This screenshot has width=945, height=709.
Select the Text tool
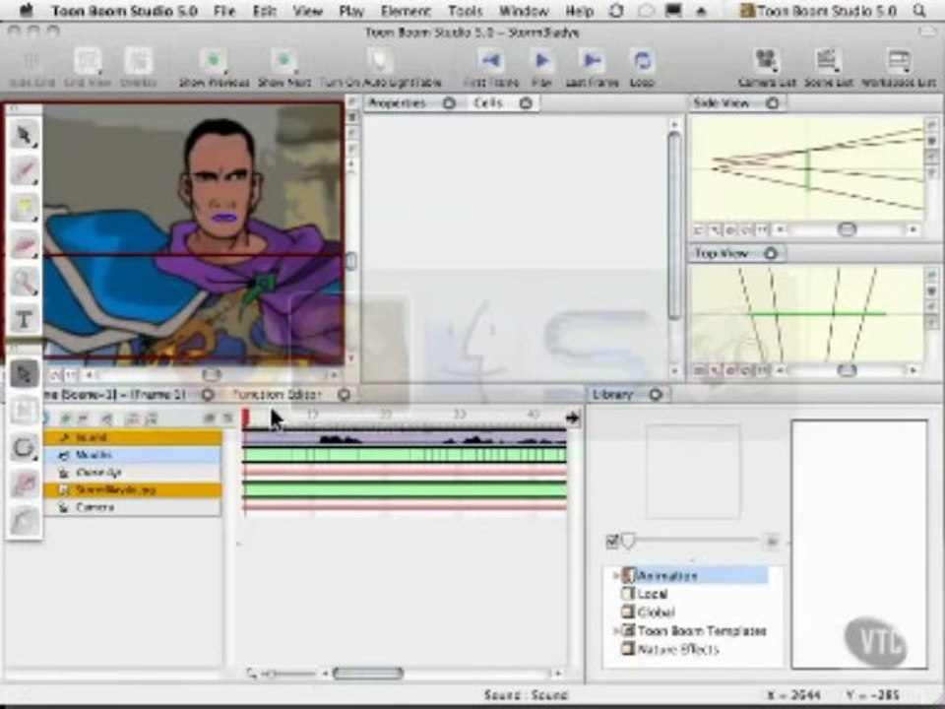[24, 319]
